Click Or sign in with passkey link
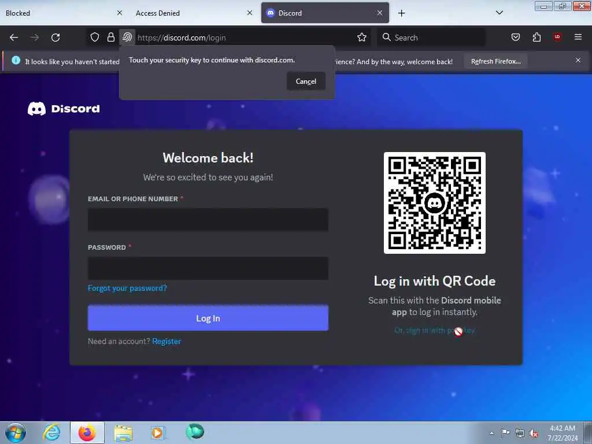This screenshot has width=592, height=444. (435, 331)
